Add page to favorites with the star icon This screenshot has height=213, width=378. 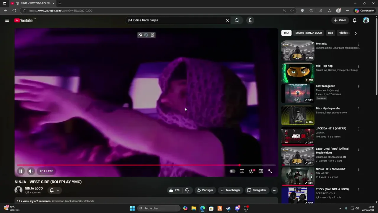point(292,11)
